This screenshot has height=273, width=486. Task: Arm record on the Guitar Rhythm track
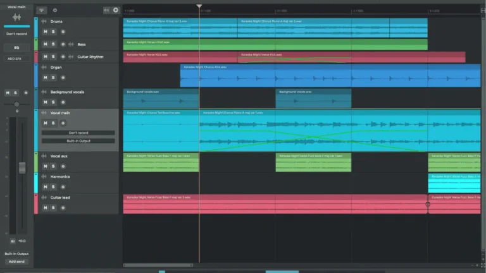pyautogui.click(x=63, y=57)
